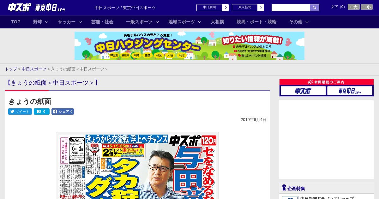Open 野球 menu
The width and height of the screenshot is (379, 199).
click(38, 22)
